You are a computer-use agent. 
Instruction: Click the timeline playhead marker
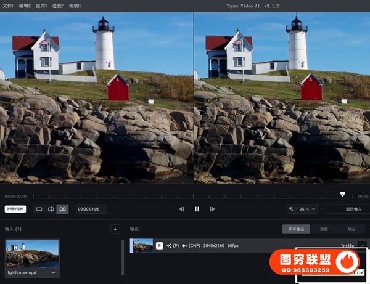tap(342, 194)
